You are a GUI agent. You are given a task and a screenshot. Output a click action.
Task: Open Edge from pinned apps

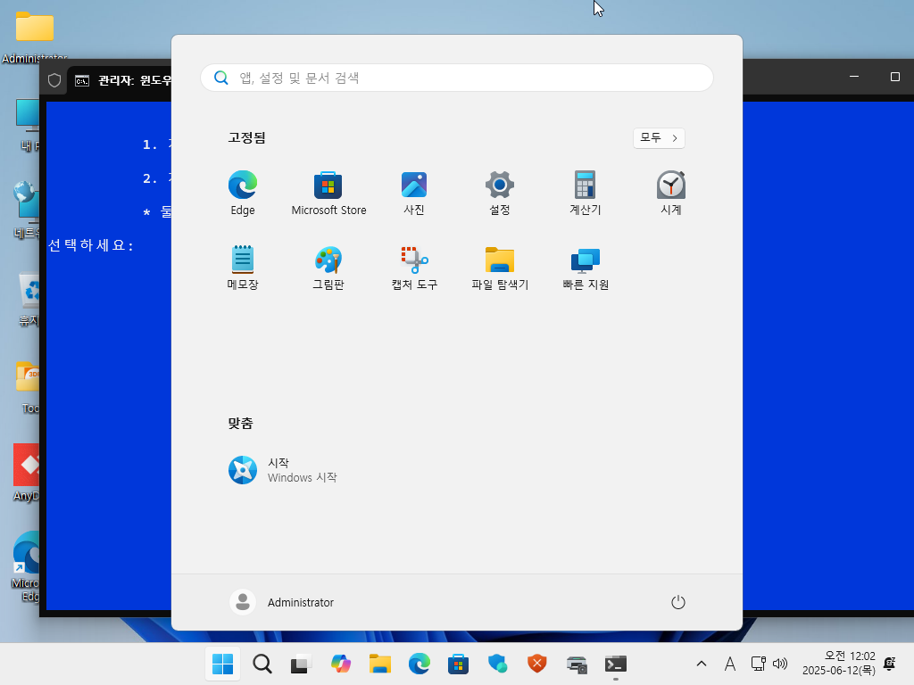243,194
